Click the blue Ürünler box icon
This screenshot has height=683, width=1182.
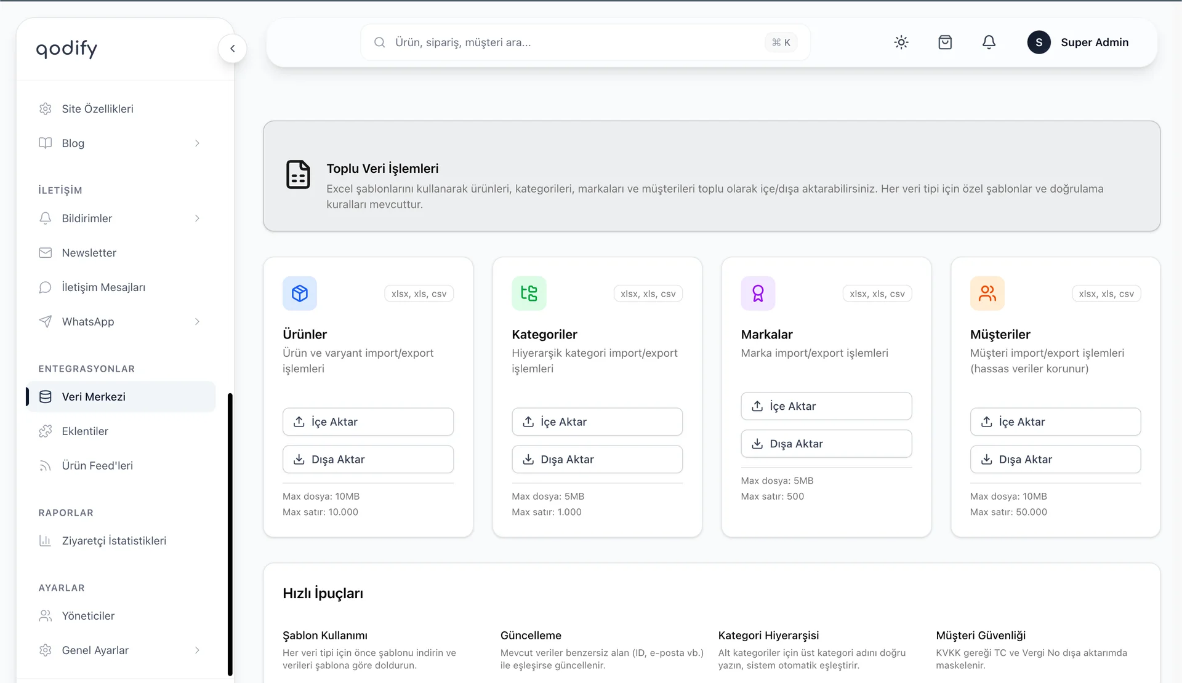pos(300,294)
